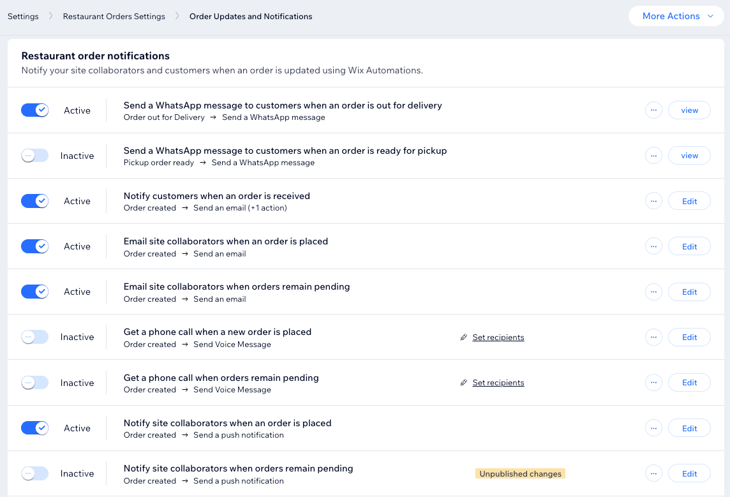Click the ellipsis icon on the last automation row
This screenshot has width=730, height=497.
[653, 473]
